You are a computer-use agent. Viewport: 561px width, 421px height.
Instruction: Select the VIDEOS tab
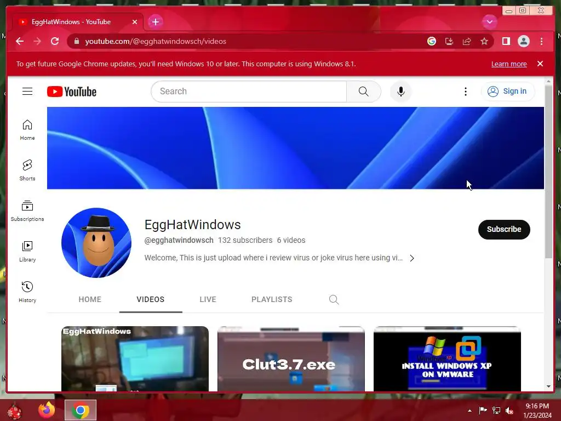click(151, 299)
